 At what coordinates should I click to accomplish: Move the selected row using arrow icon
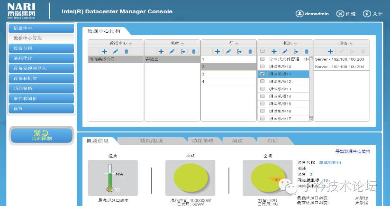(x=239, y=52)
